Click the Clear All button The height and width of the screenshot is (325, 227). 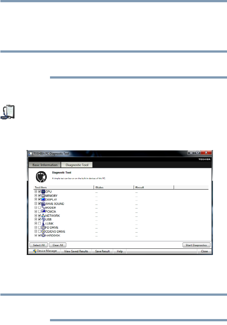tap(57, 245)
